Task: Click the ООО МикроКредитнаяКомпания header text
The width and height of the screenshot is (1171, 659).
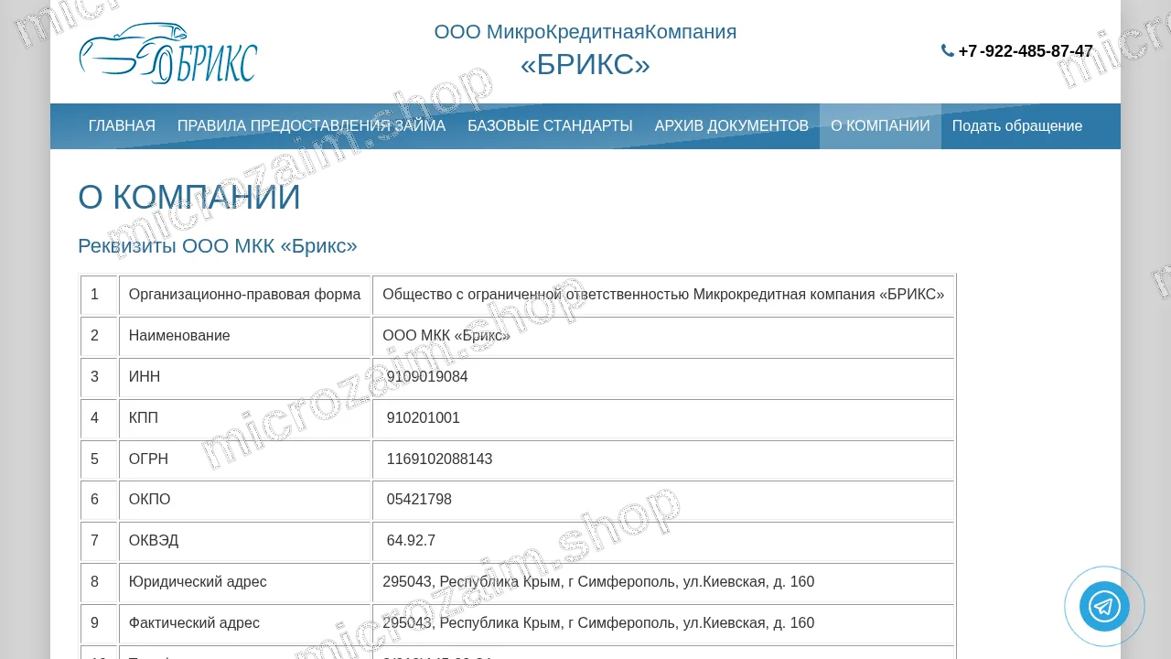Action: tap(585, 32)
